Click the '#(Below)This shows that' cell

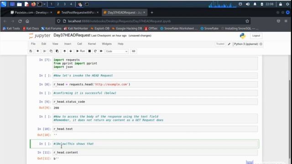[x=155, y=144]
